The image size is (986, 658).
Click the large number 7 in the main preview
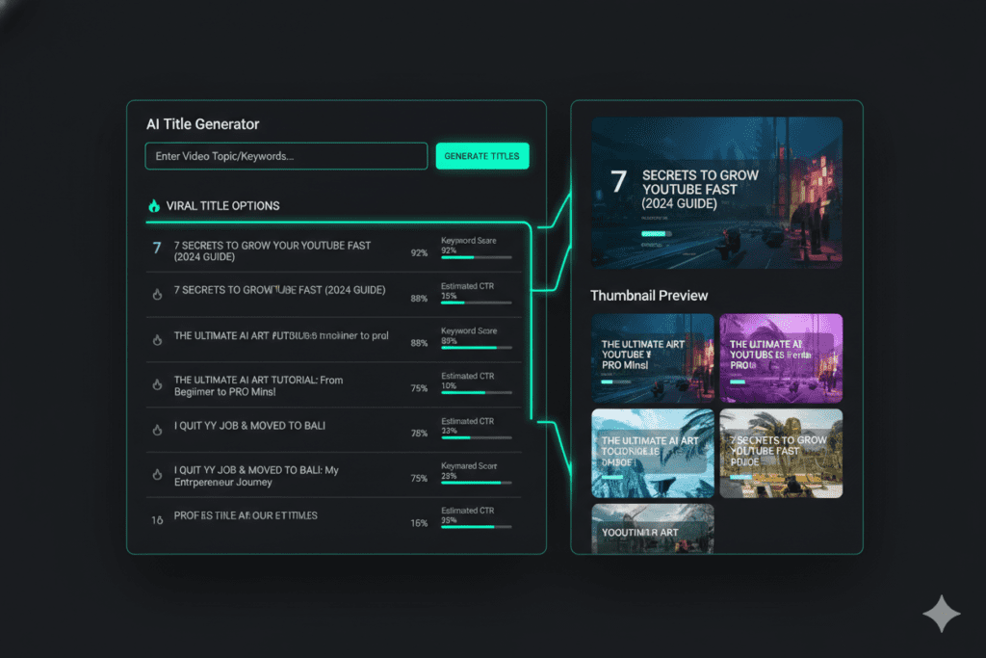pos(618,182)
